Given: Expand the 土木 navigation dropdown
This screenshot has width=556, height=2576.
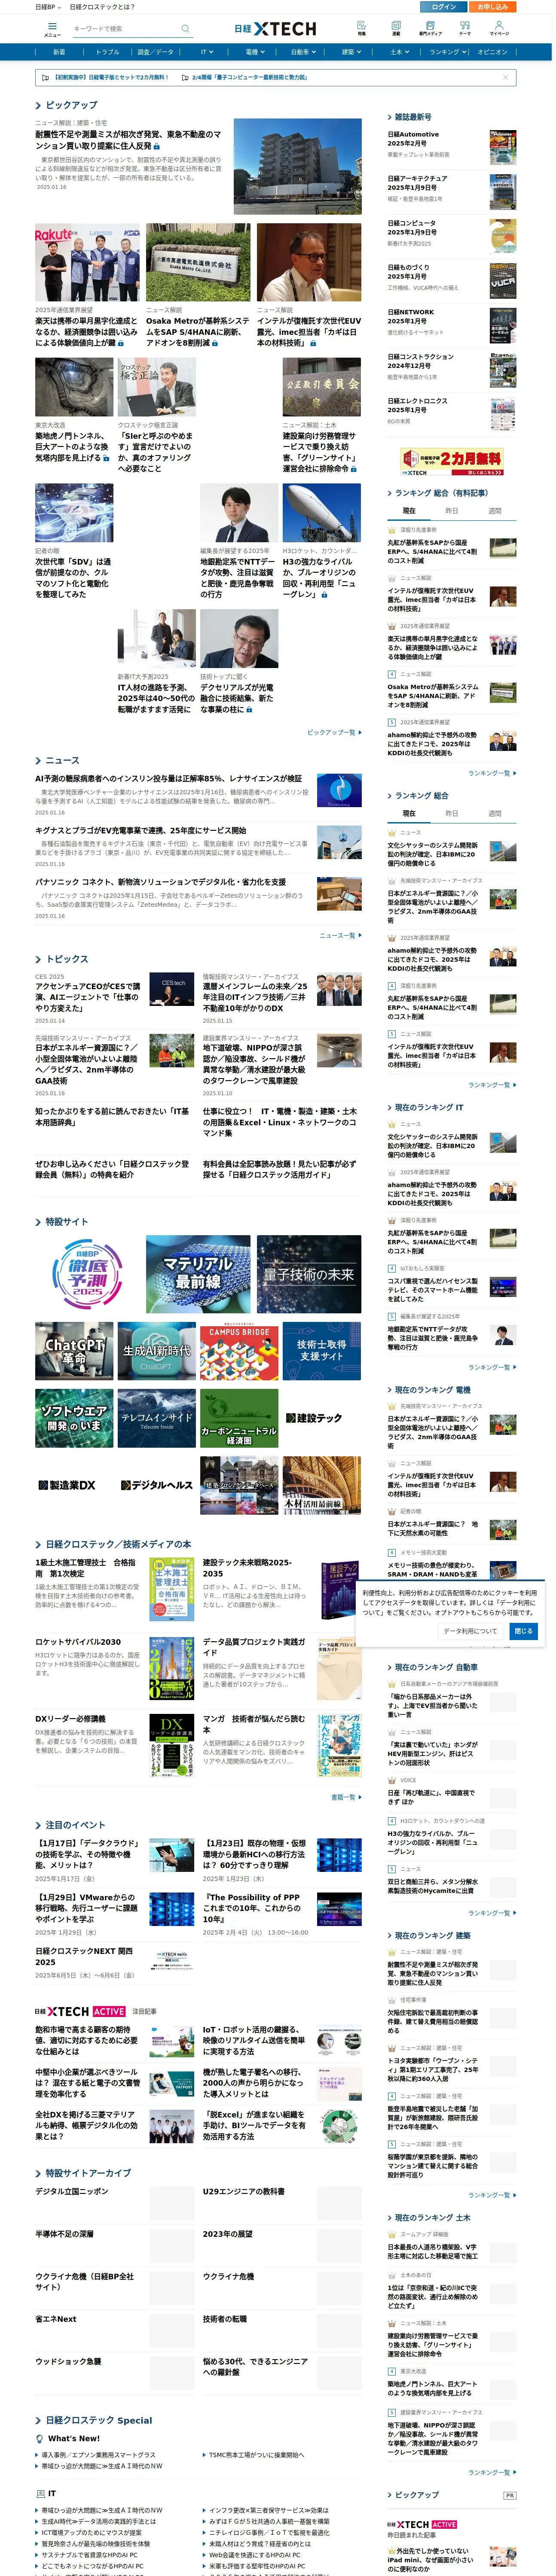Looking at the screenshot, I should tap(399, 52).
